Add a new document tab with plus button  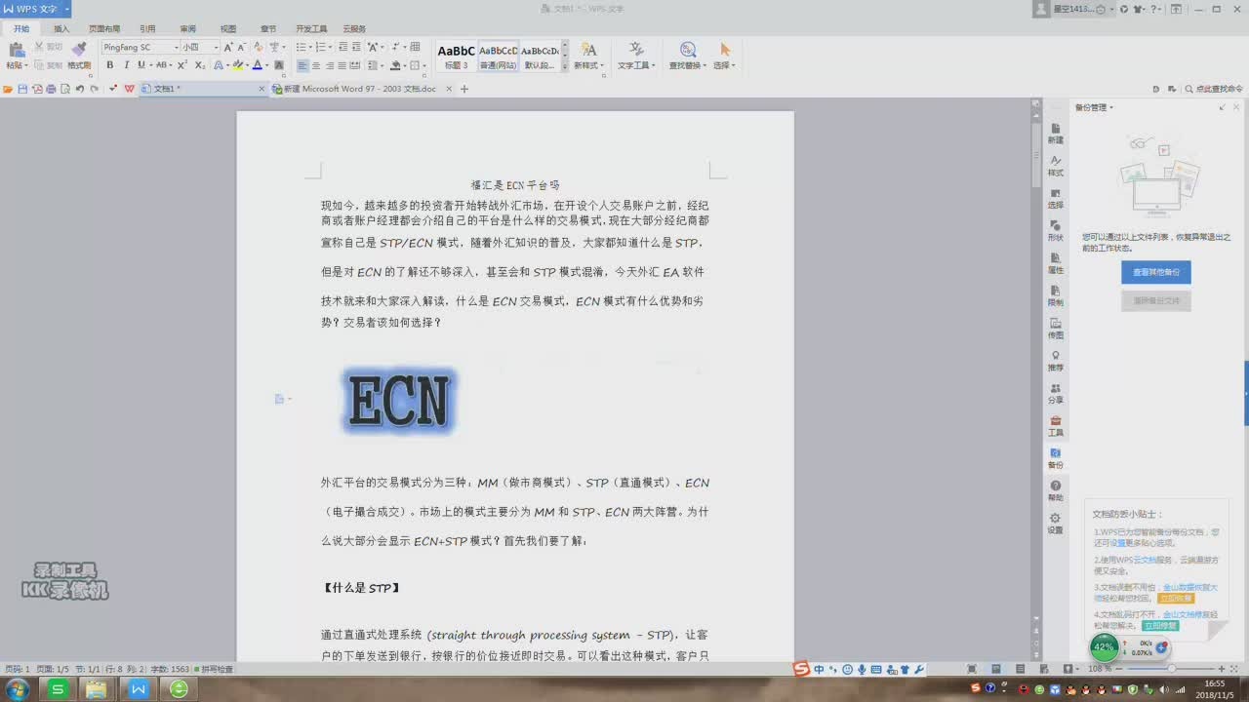coord(464,89)
